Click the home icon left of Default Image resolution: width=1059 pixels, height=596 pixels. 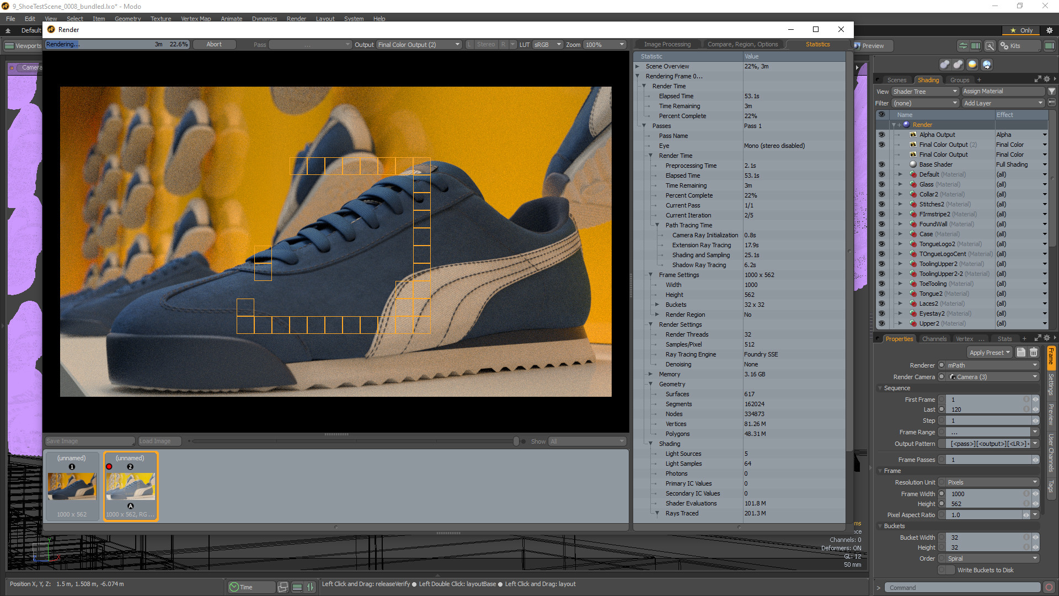pos(8,30)
